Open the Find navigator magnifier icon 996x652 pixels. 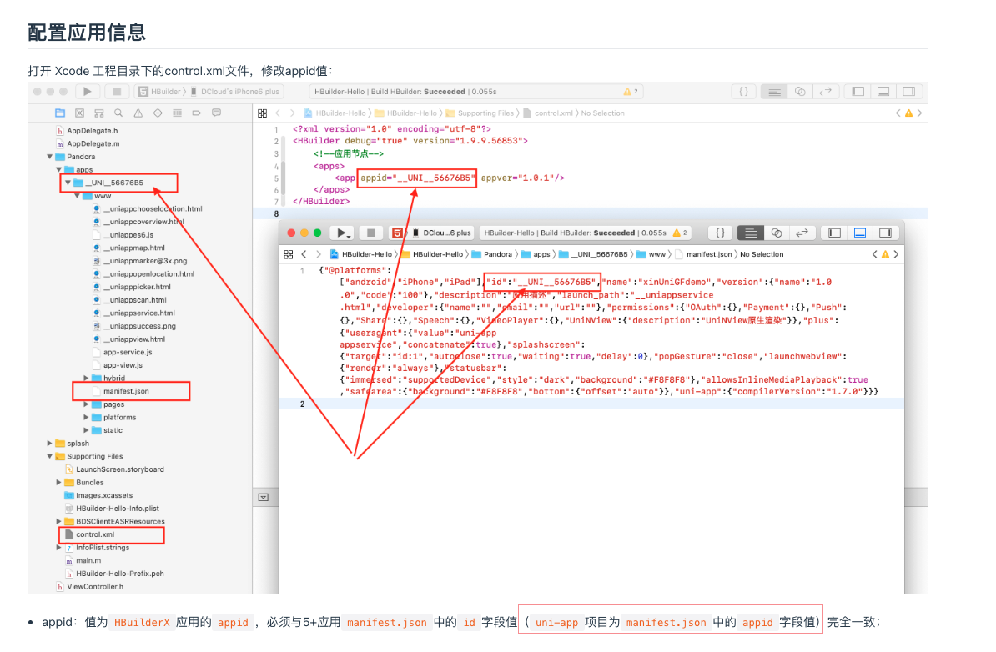pos(118,113)
